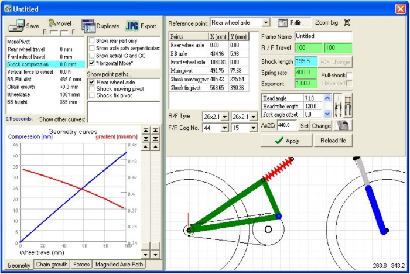Image resolution: width=410 pixels, height=274 pixels.
Task: Click the Zoom big magnifier icon
Action: [x=347, y=22]
